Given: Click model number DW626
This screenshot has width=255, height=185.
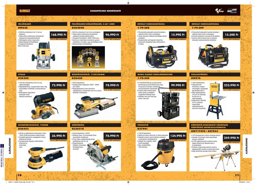Looking at the screenshot, I should [23, 28].
